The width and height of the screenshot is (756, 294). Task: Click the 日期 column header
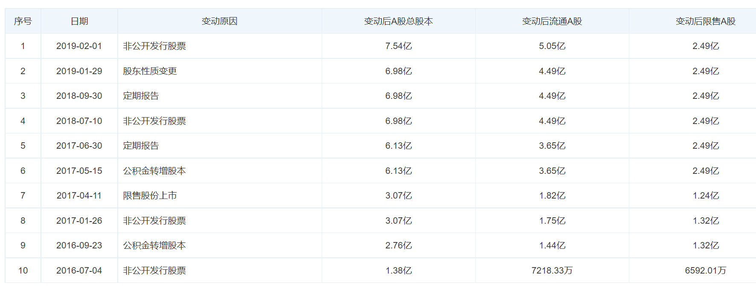[x=79, y=21]
